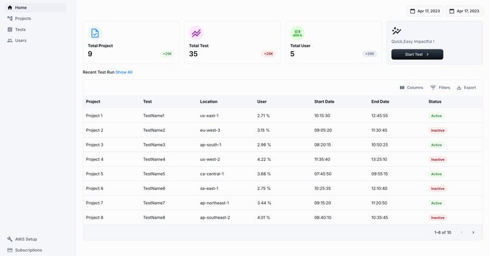Viewport: 490px width, 256px height.
Task: Select the TestName2 cell
Action: 154,130
